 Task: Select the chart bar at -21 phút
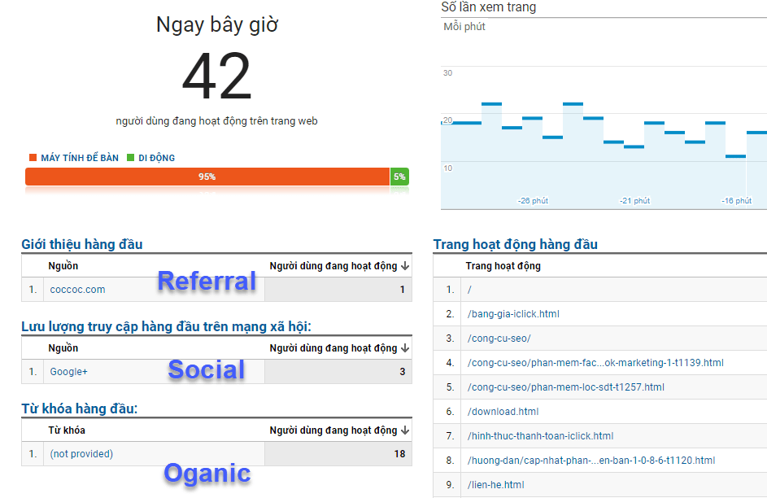tap(633, 146)
